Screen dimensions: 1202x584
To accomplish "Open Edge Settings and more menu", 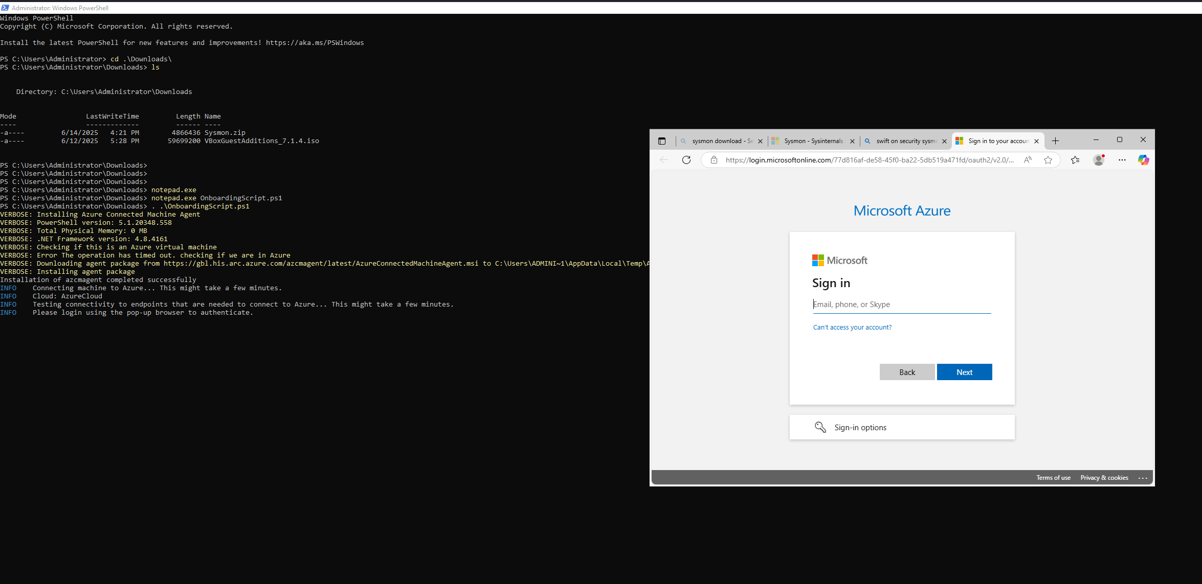I will [1122, 160].
